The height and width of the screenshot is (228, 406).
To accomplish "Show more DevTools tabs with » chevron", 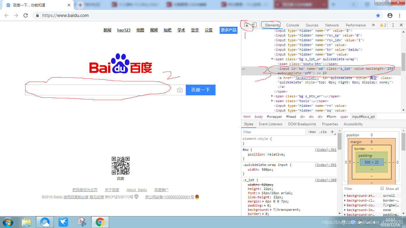I will coord(373,25).
